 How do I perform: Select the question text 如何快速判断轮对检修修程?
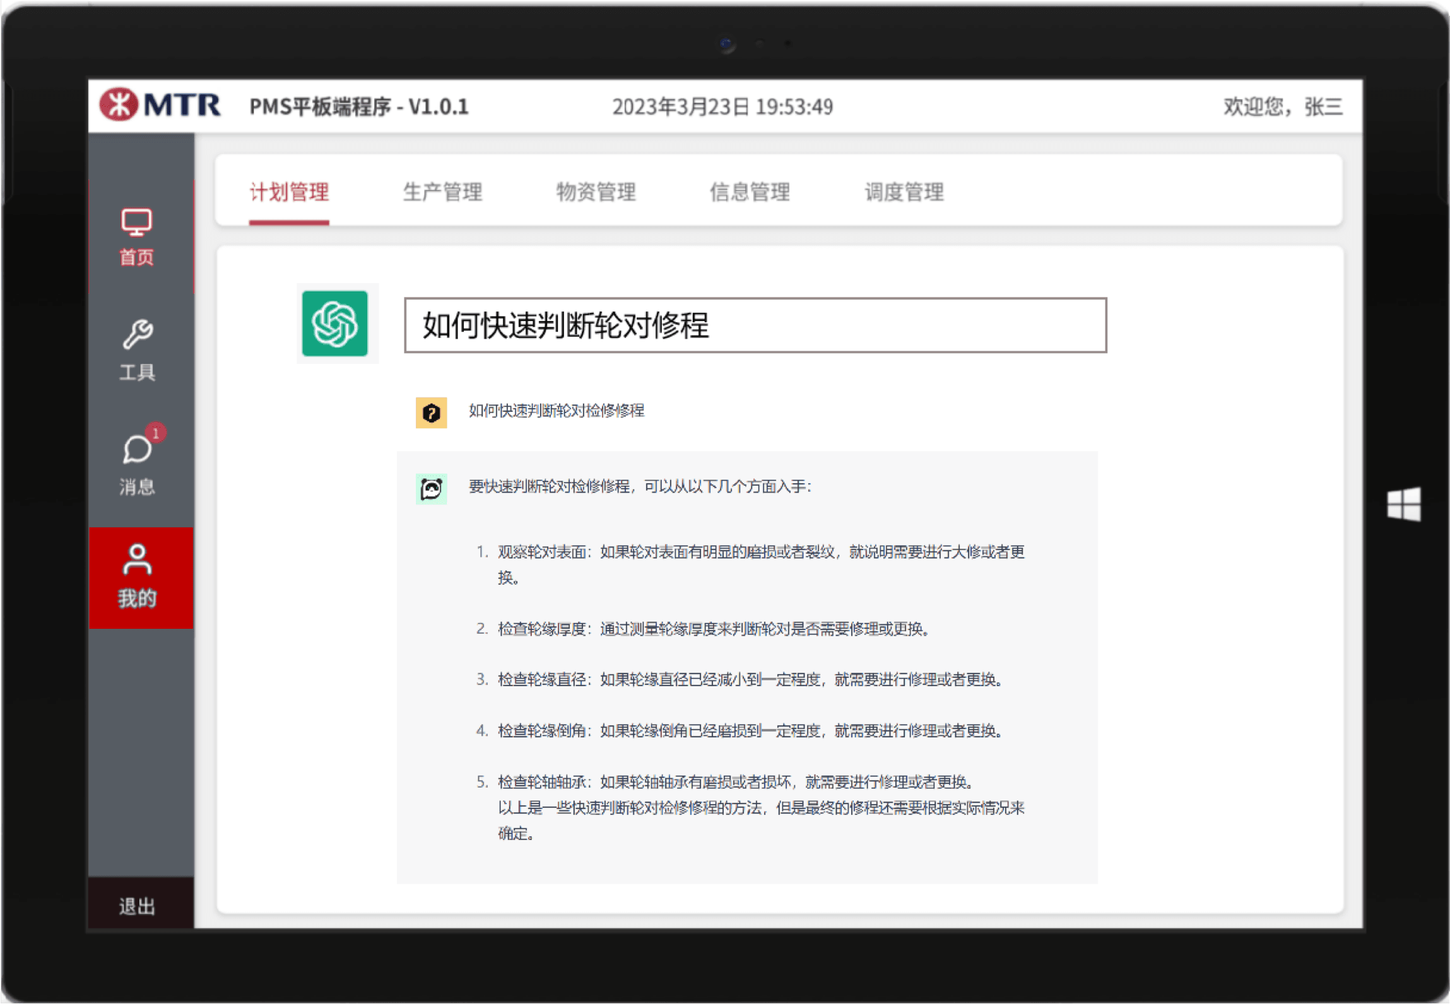(557, 411)
